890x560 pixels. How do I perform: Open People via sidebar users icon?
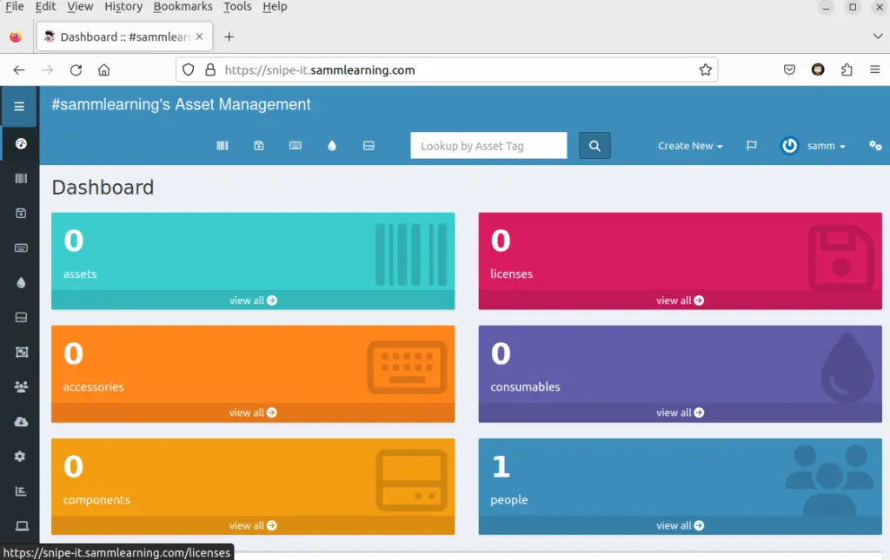[21, 386]
